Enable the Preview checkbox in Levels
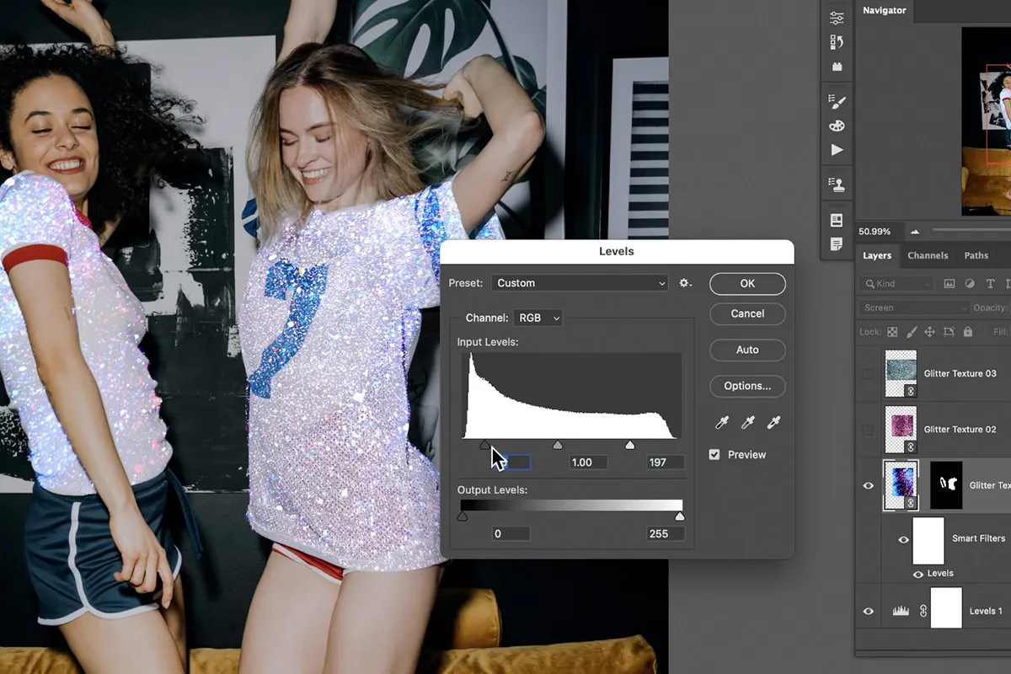Image resolution: width=1011 pixels, height=674 pixels. click(714, 454)
